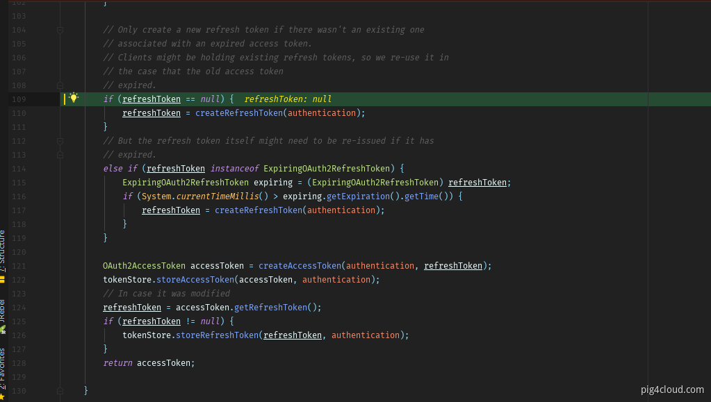This screenshot has height=402, width=711.
Task: Click storeRefreshToken on line 126
Action: pyautogui.click(x=218, y=335)
